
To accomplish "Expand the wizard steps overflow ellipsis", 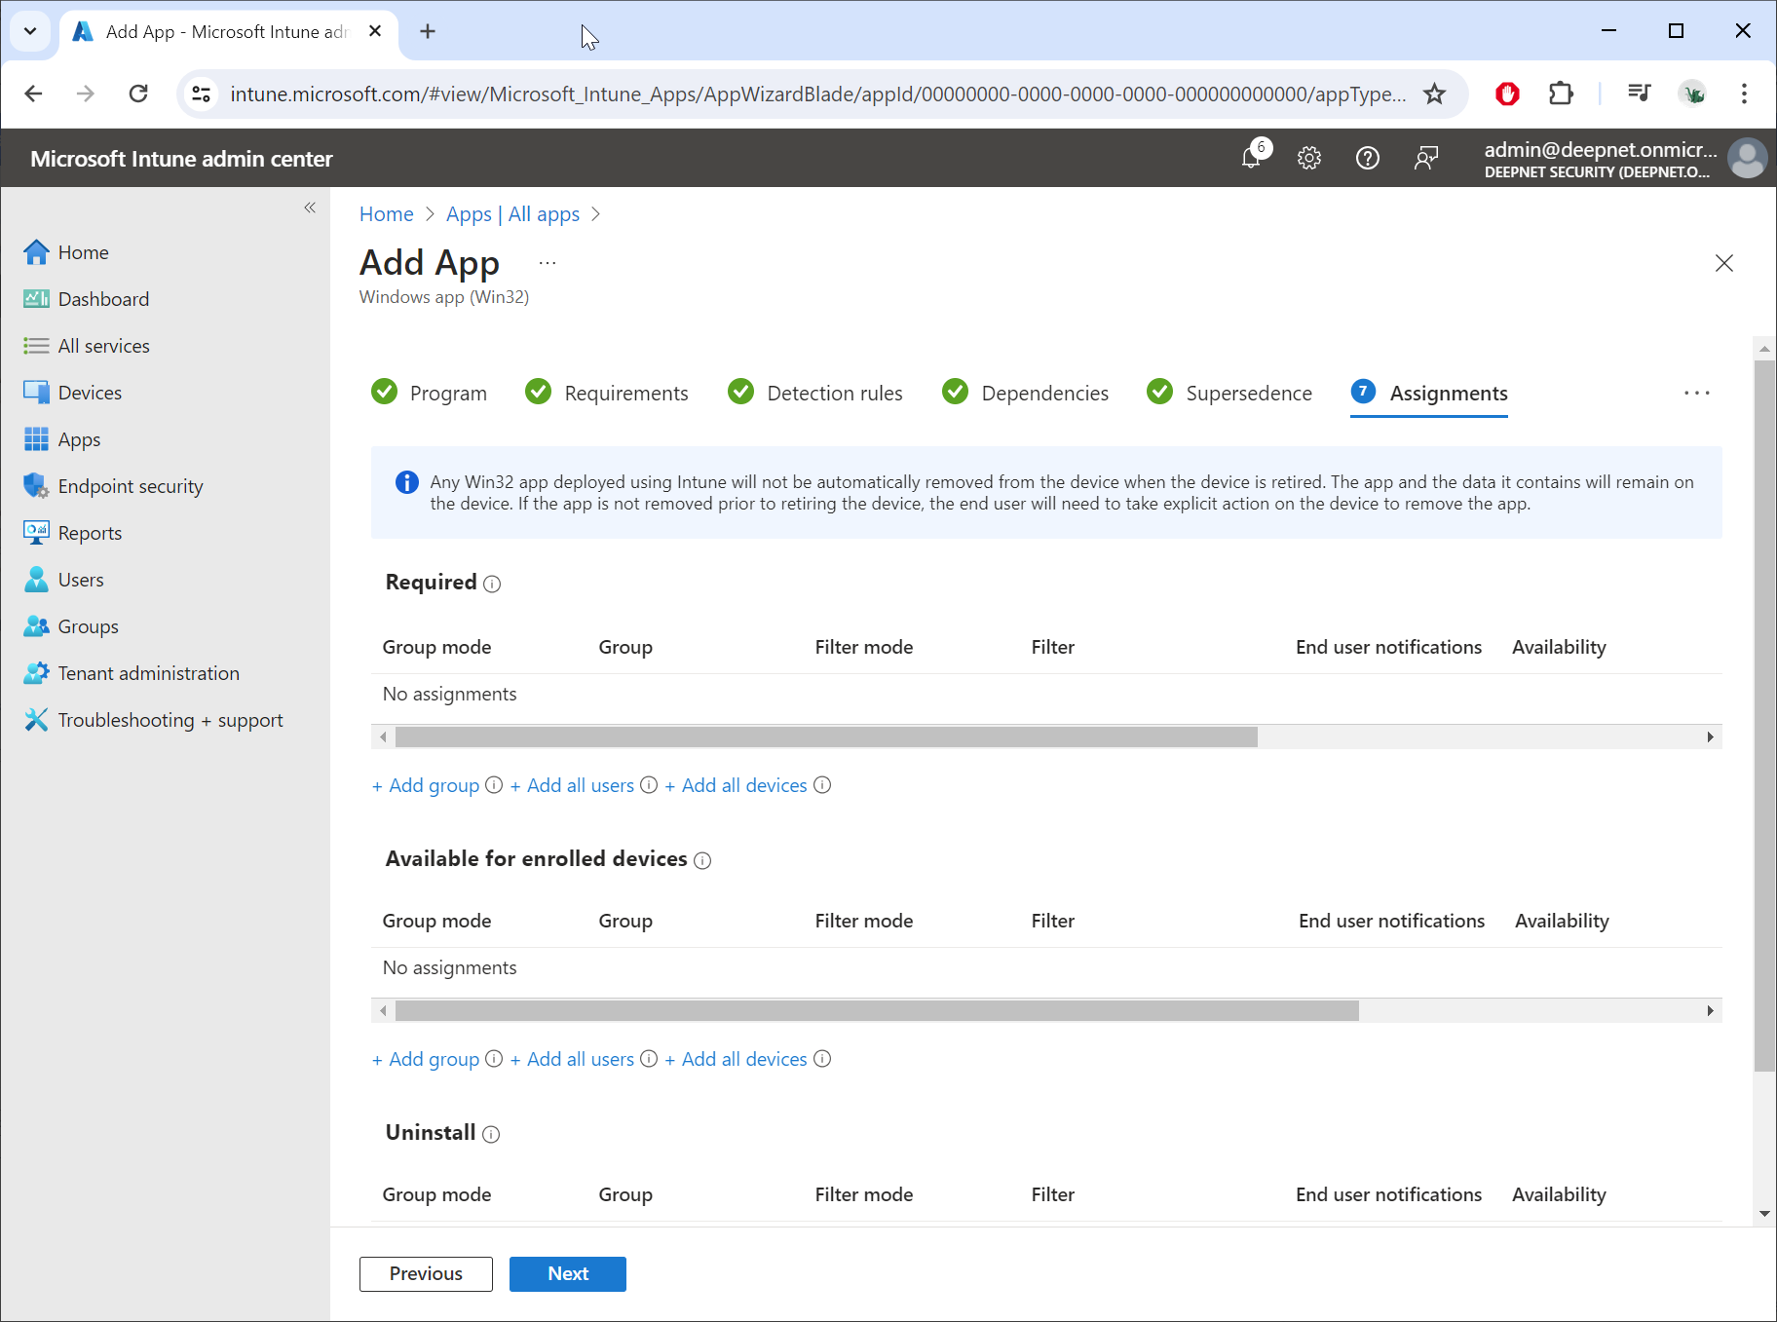I will tap(1696, 393).
